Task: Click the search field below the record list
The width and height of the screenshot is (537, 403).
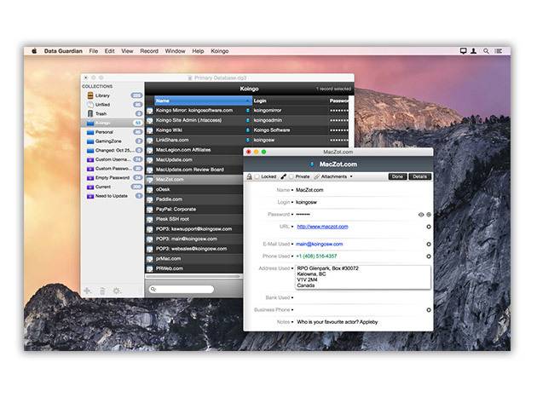Action: [182, 290]
